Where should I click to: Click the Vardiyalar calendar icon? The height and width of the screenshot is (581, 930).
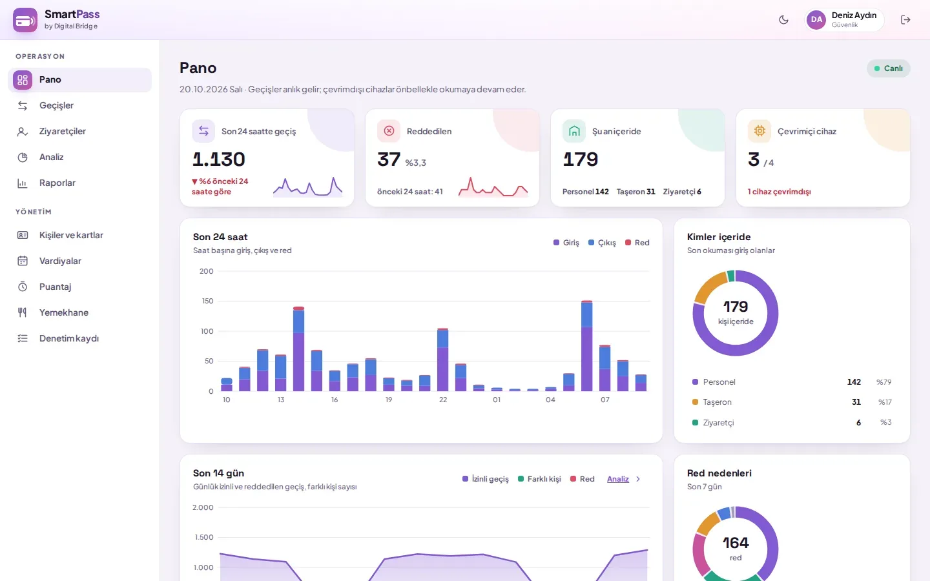[x=23, y=261]
